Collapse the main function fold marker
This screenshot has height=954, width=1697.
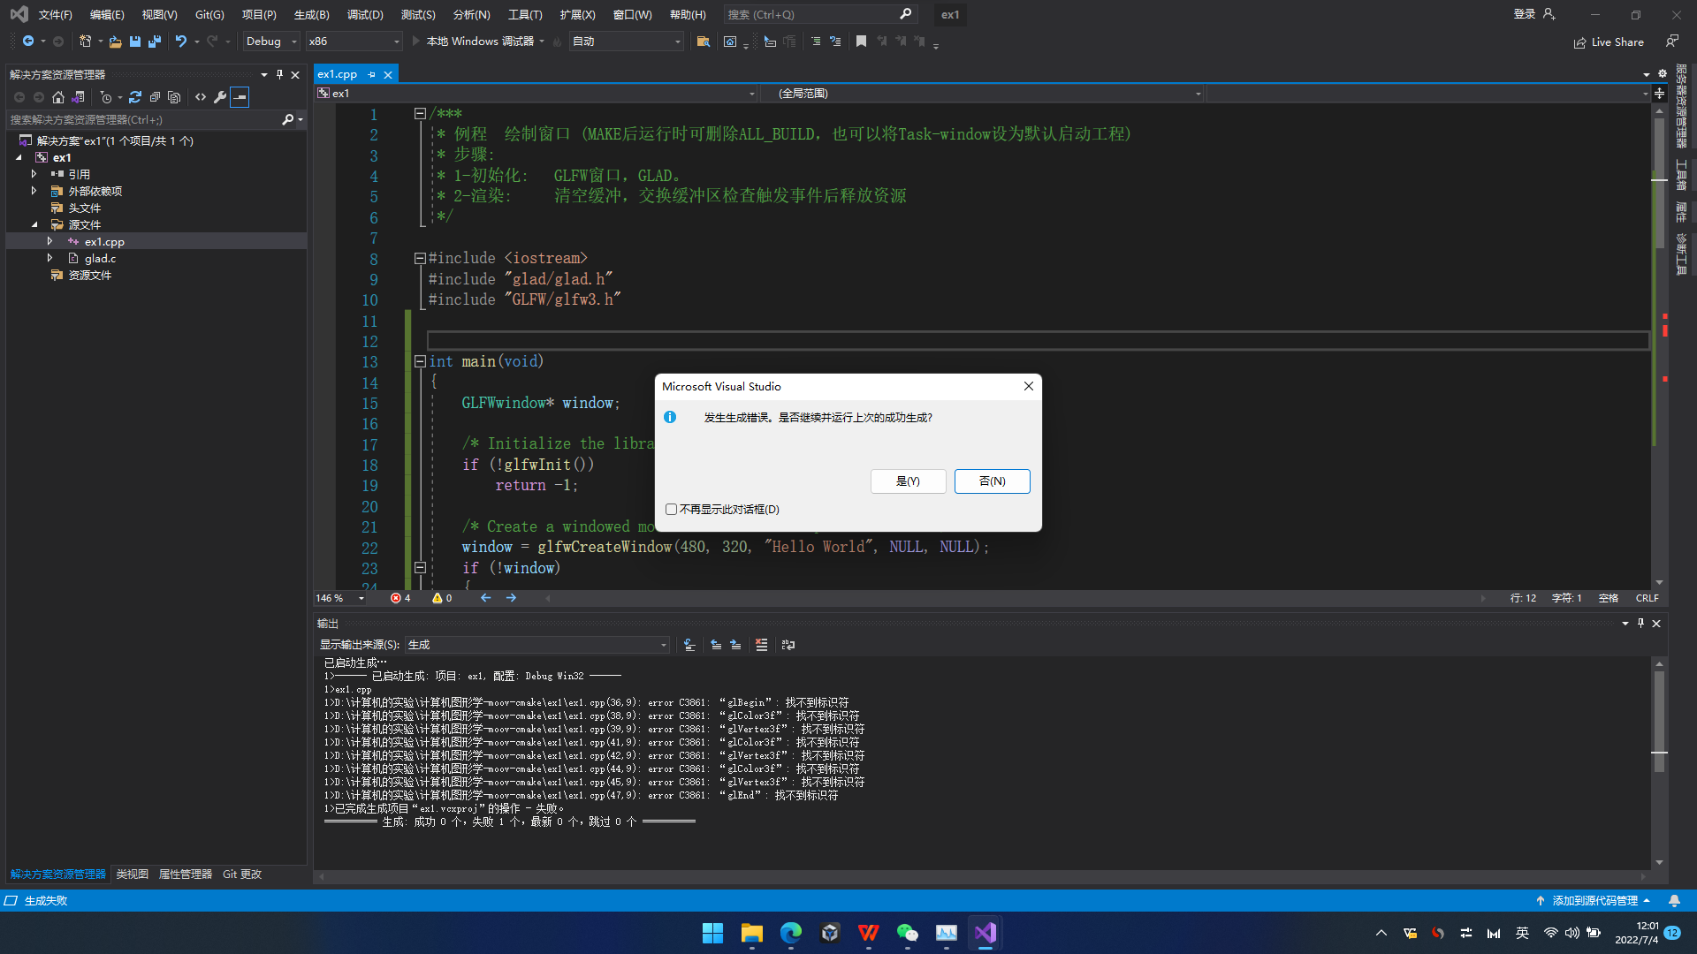420,361
